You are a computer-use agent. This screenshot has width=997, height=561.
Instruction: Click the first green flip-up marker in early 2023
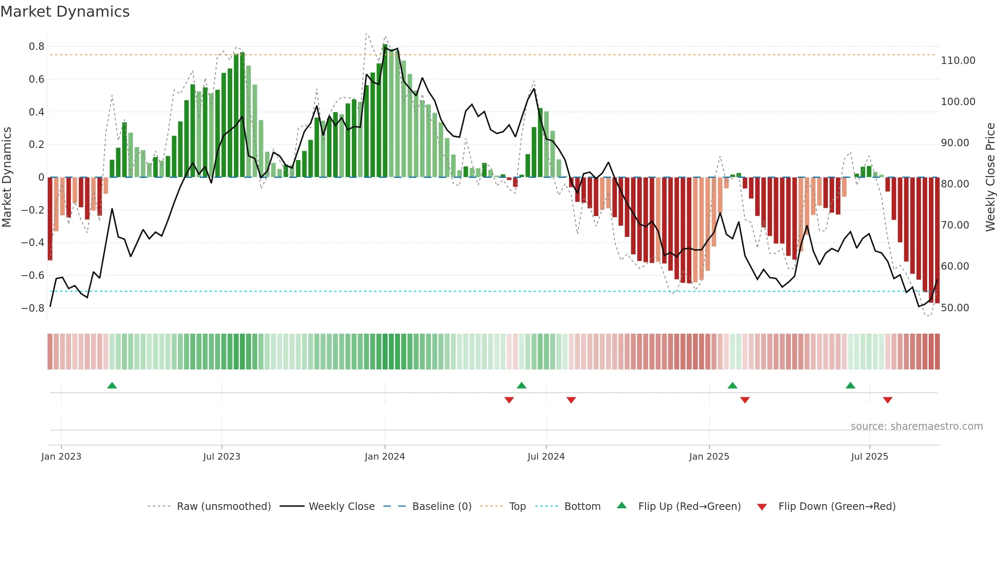point(112,385)
